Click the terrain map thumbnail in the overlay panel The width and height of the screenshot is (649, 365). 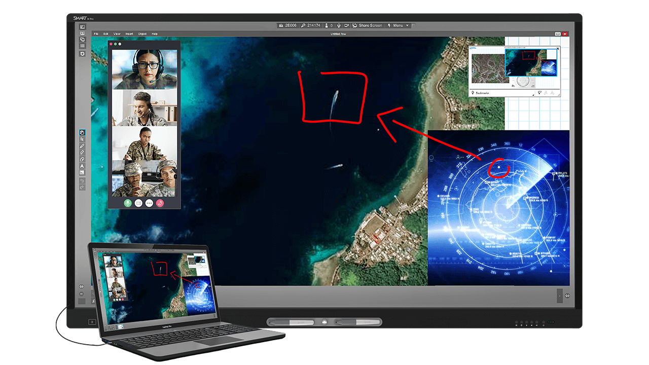click(490, 68)
